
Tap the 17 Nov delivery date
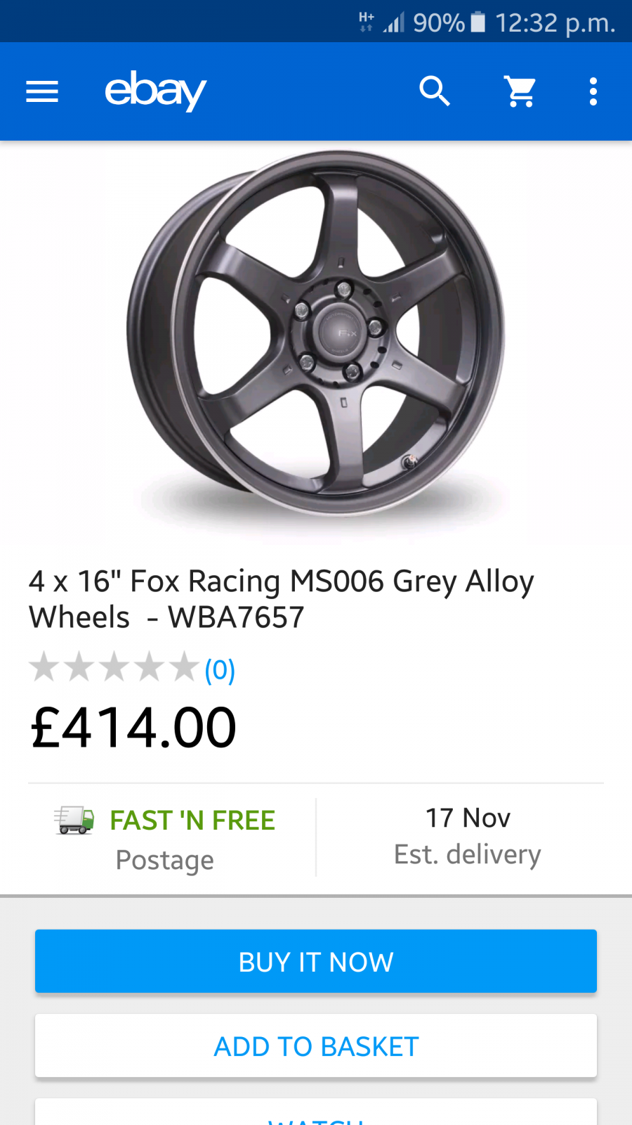click(x=468, y=818)
